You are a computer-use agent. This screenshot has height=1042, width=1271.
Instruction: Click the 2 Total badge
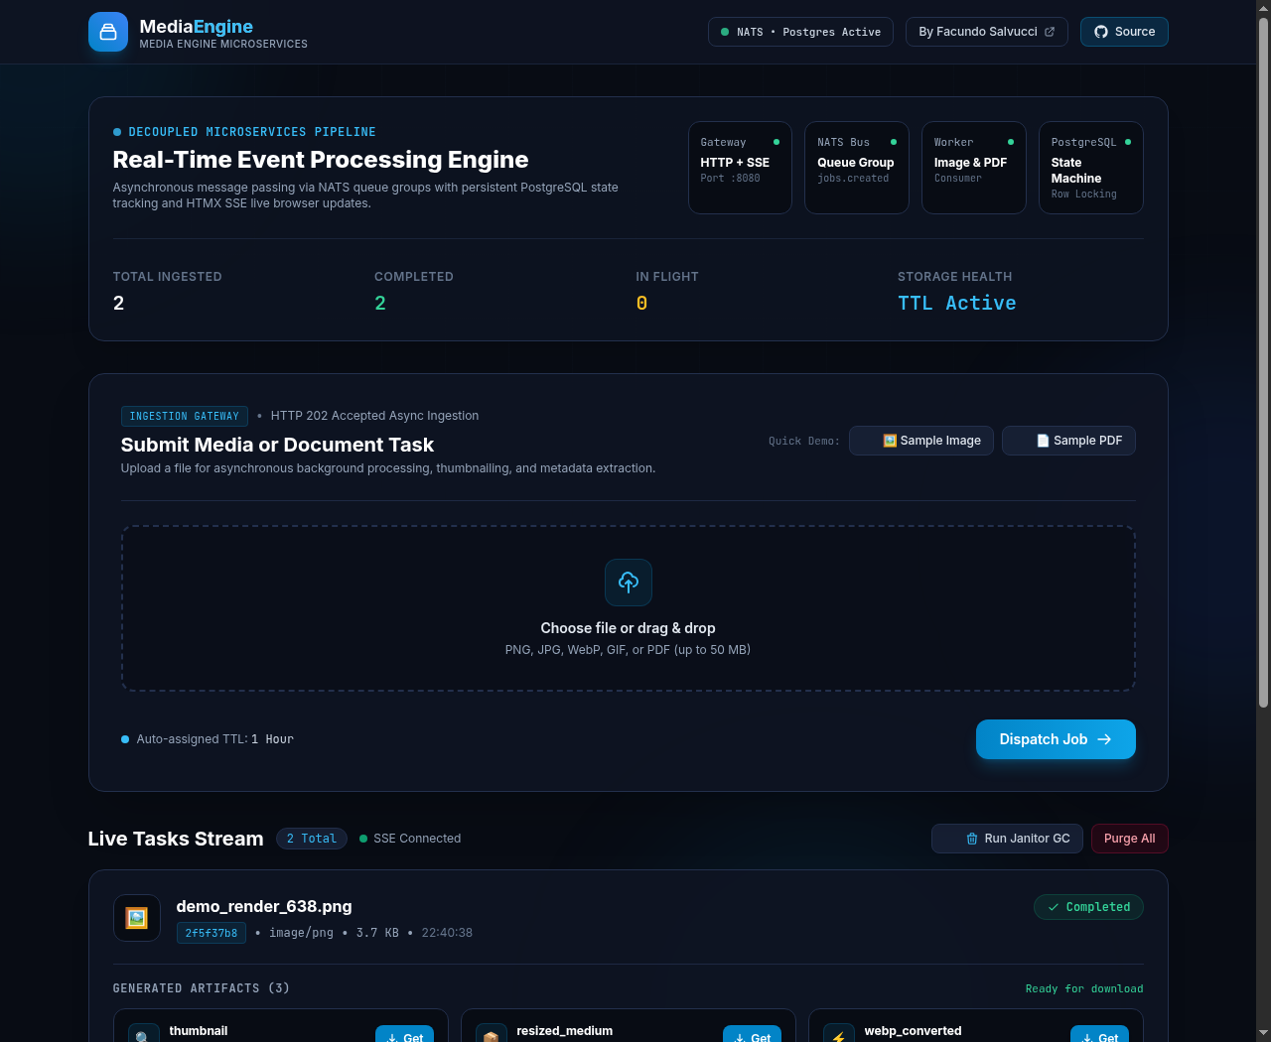pos(312,839)
